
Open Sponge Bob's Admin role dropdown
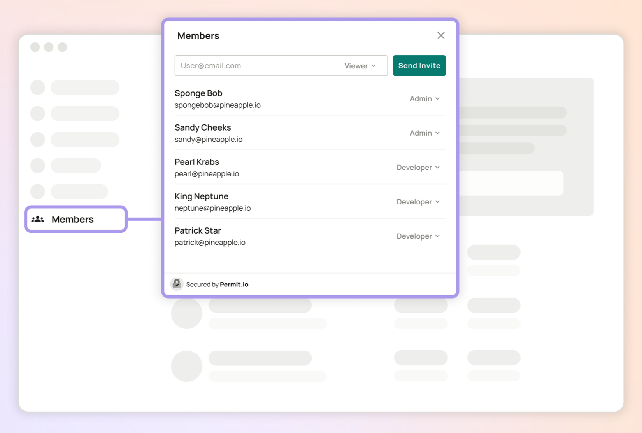tap(424, 99)
